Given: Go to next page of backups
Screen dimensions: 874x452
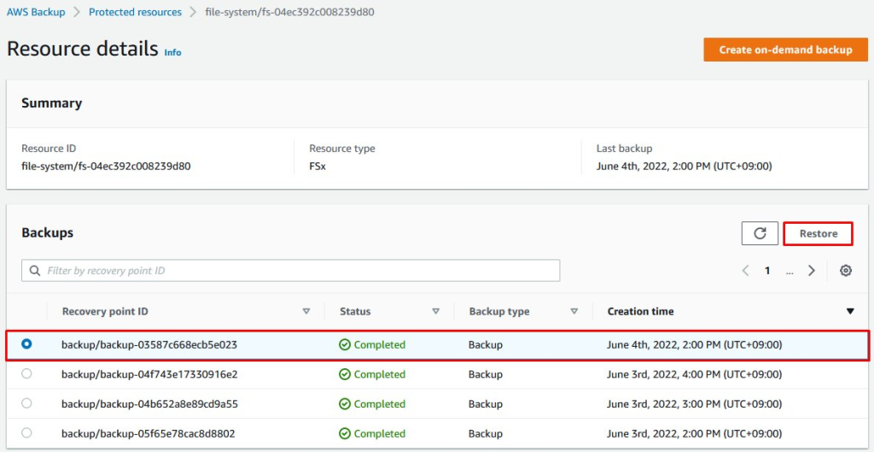Looking at the screenshot, I should tap(812, 271).
